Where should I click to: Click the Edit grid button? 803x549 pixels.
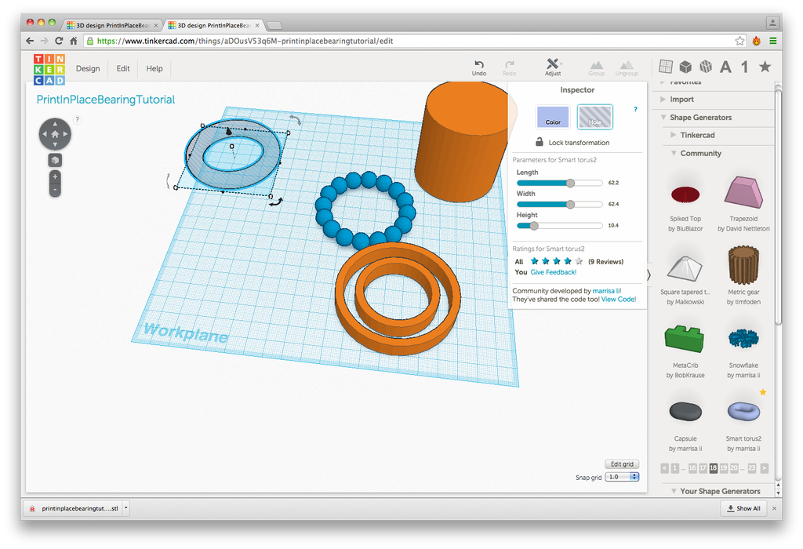(x=622, y=464)
